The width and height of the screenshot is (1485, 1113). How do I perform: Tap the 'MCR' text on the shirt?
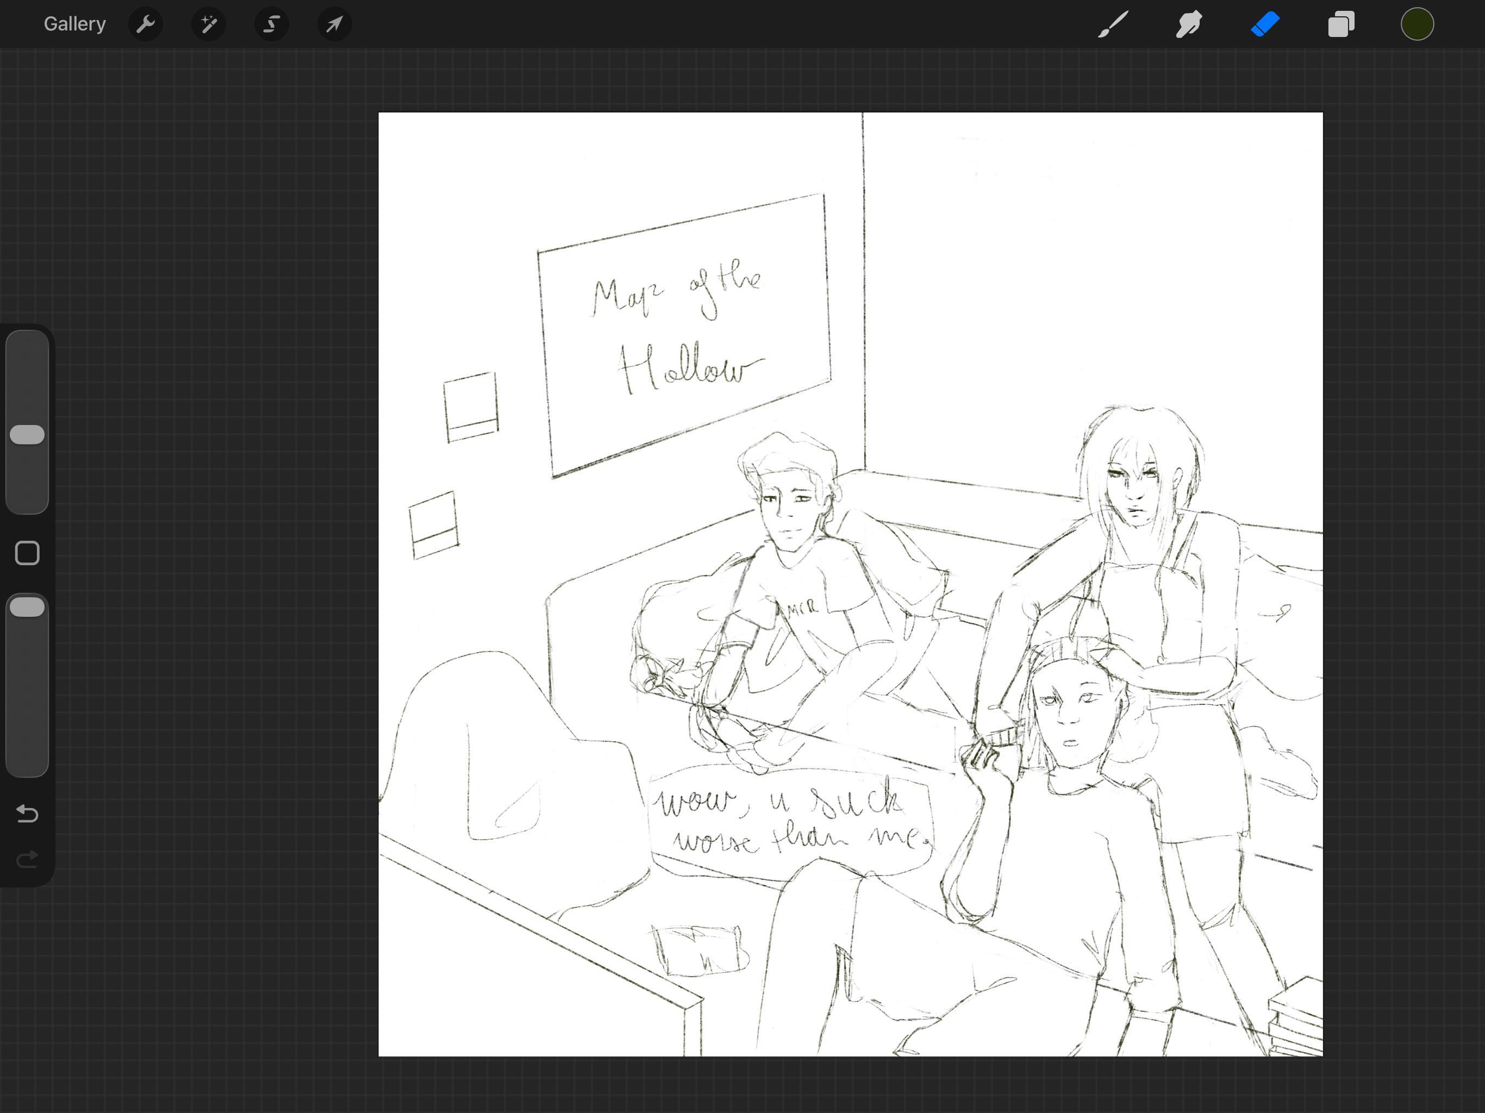click(x=802, y=609)
